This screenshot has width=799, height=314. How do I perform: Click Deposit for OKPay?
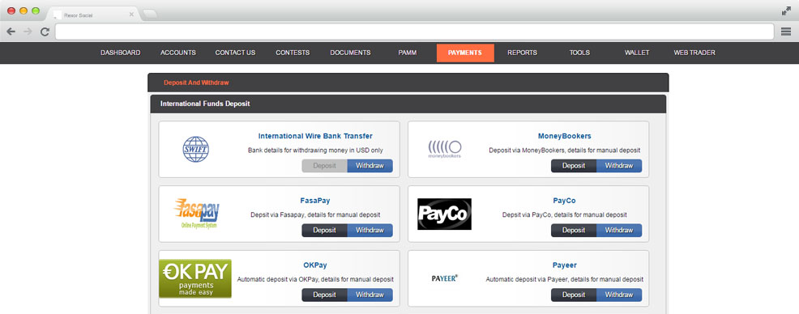[325, 295]
